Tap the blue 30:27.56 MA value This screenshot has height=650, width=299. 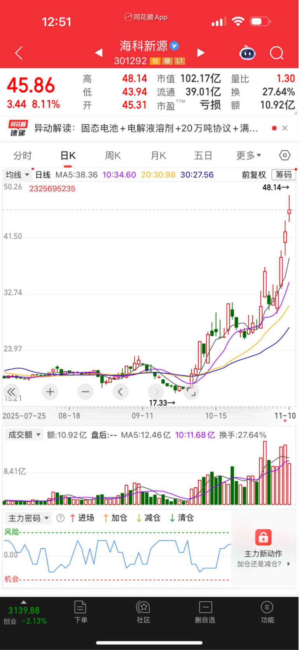click(x=197, y=175)
